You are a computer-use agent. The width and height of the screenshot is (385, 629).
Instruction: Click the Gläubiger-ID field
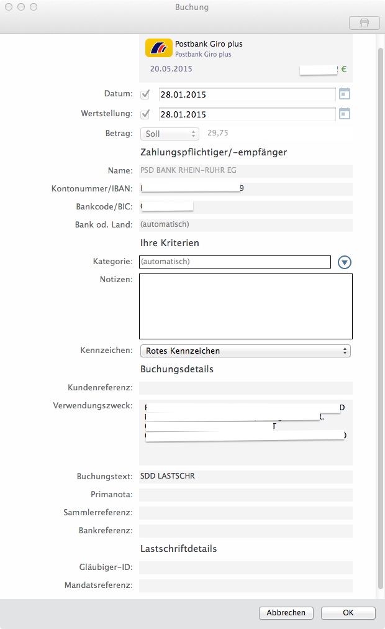tap(245, 567)
